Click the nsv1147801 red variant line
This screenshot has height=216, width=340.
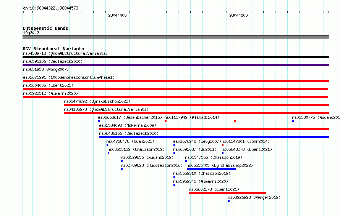pyautogui.click(x=275, y=145)
